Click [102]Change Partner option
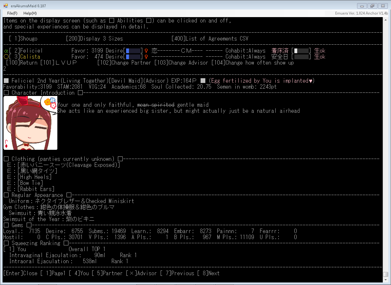The image size is (391, 285). (124, 63)
